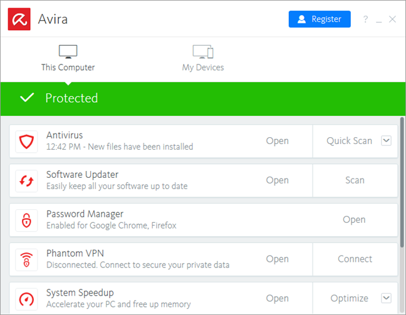Click 'Easily keep all your software up to date'
Screen dimensions: 406x315
(117, 187)
